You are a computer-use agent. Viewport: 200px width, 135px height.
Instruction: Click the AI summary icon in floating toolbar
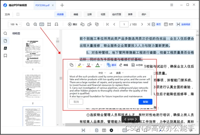pyautogui.click(x=137, y=65)
